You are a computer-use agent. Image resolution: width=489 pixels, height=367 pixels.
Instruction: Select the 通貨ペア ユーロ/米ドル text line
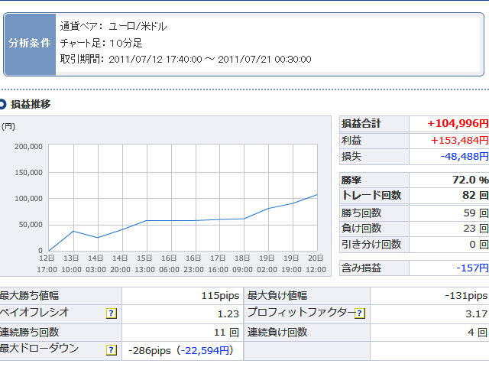point(113,27)
